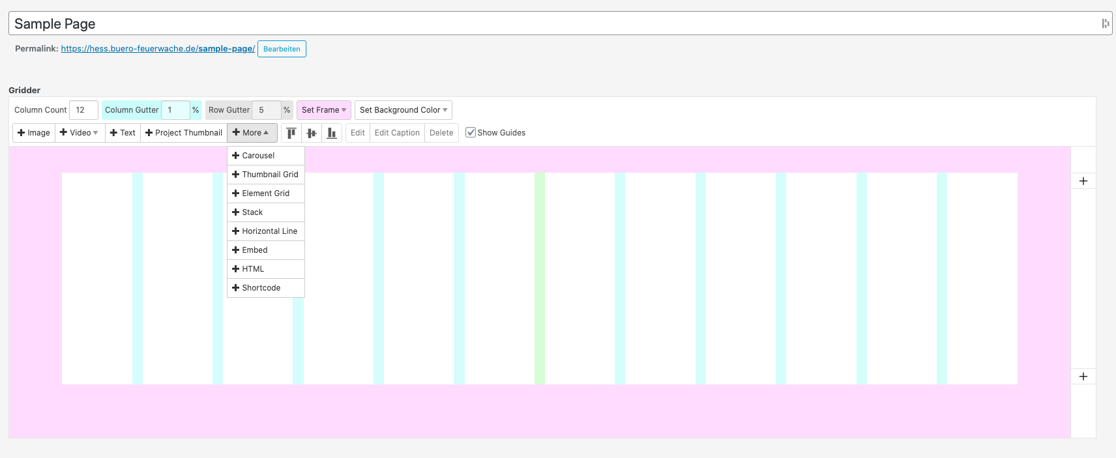
Task: Expand the Set Frame dropdown
Action: 323,110
